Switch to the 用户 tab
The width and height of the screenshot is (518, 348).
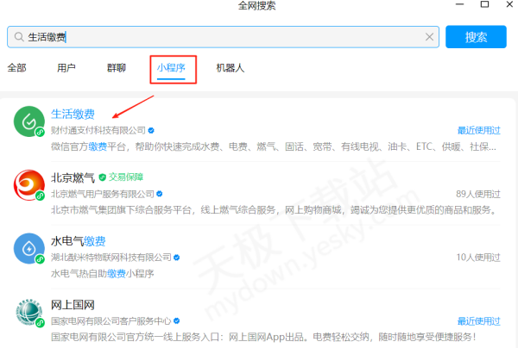pos(66,68)
